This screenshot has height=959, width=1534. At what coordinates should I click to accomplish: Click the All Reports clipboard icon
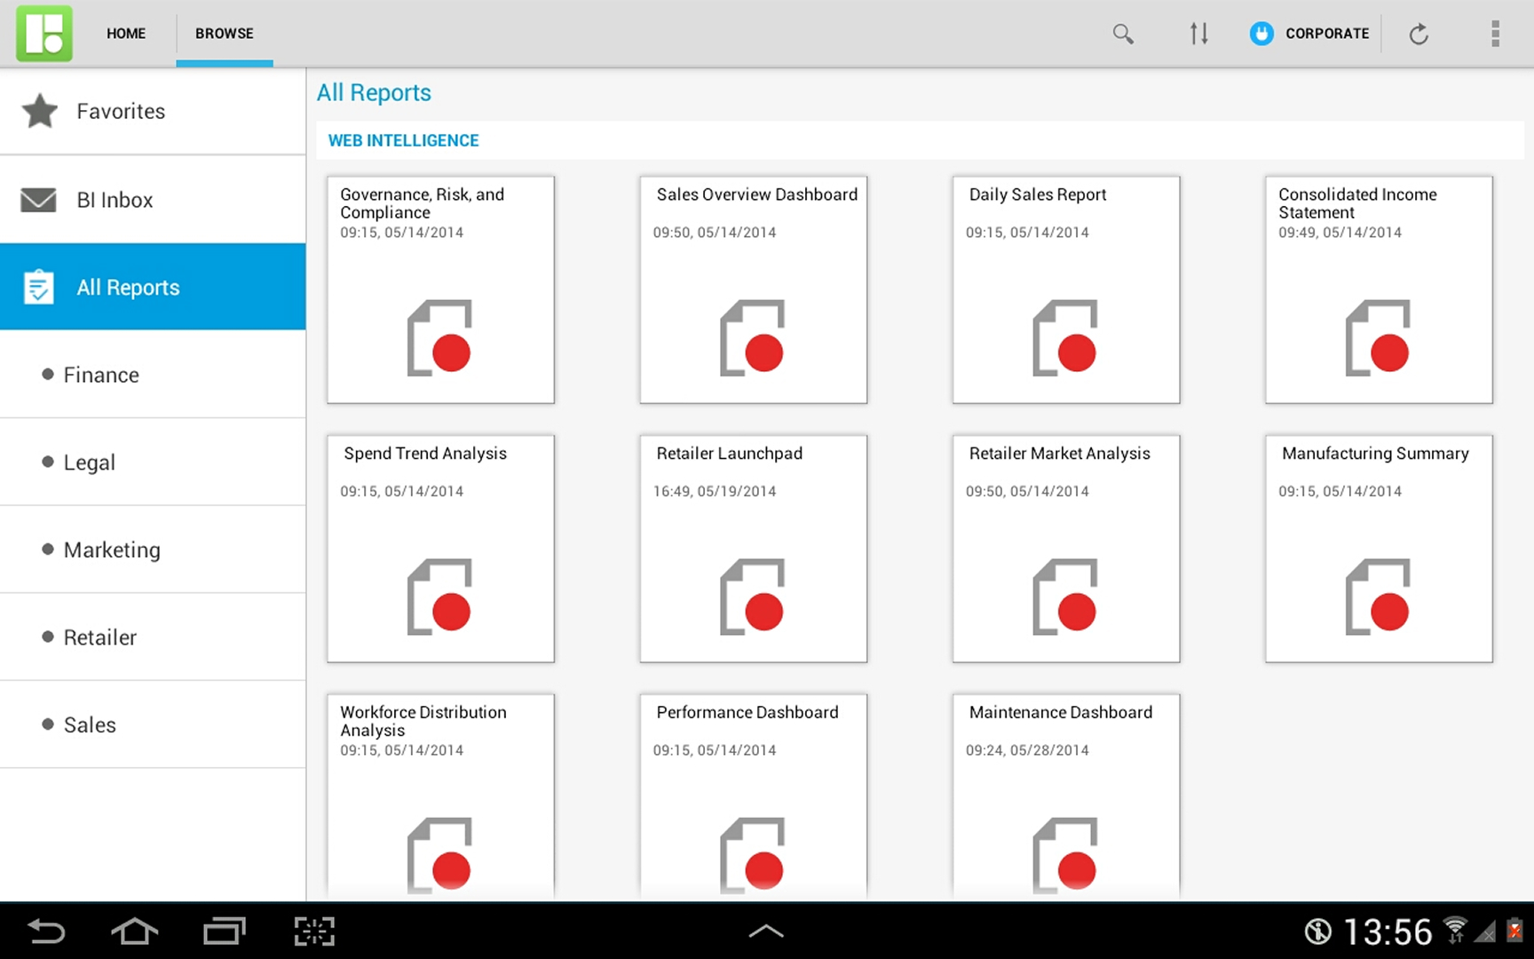(38, 286)
